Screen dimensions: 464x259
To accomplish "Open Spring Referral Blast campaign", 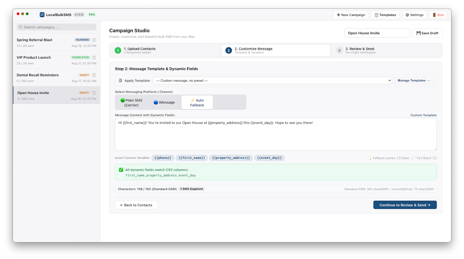I will [x=57, y=43].
